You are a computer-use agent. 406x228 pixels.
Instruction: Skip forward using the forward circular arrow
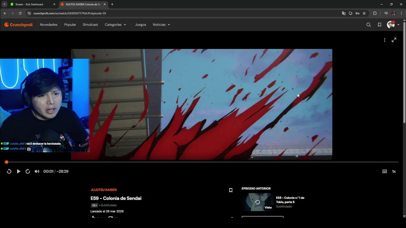[x=28, y=171]
